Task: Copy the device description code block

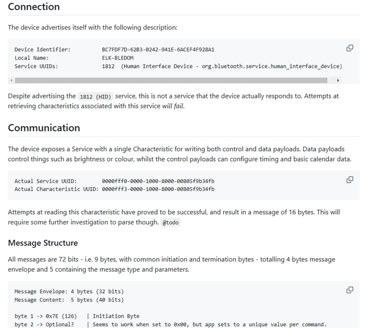Action: pyautogui.click(x=350, y=48)
